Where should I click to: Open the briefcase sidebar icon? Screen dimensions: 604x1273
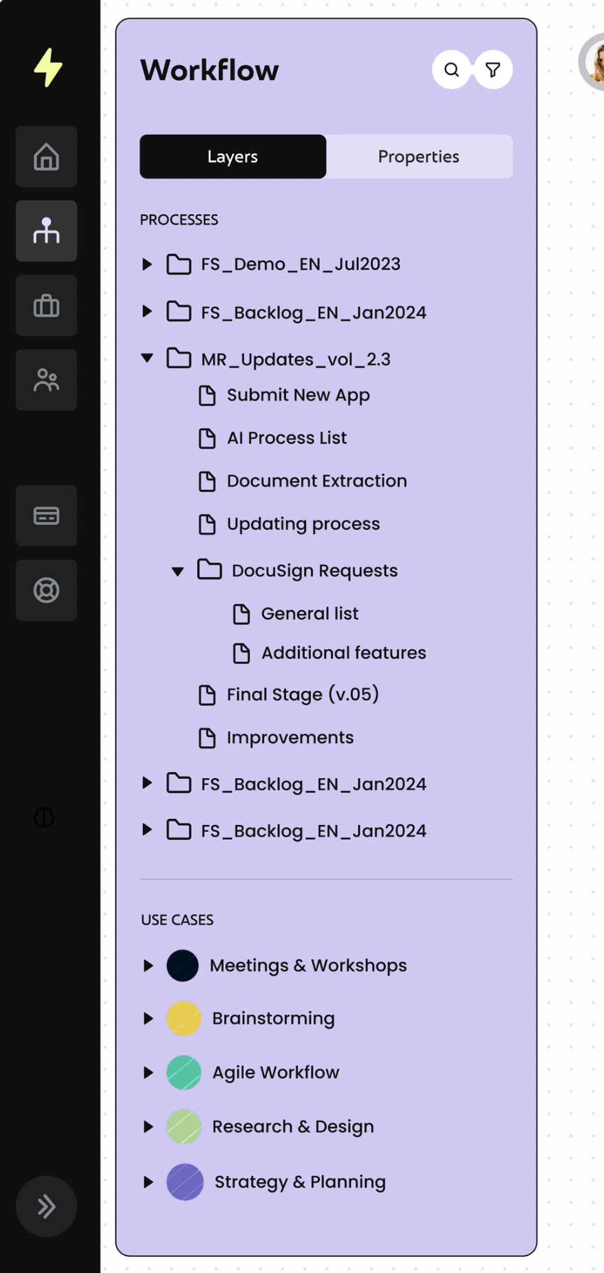tap(46, 306)
